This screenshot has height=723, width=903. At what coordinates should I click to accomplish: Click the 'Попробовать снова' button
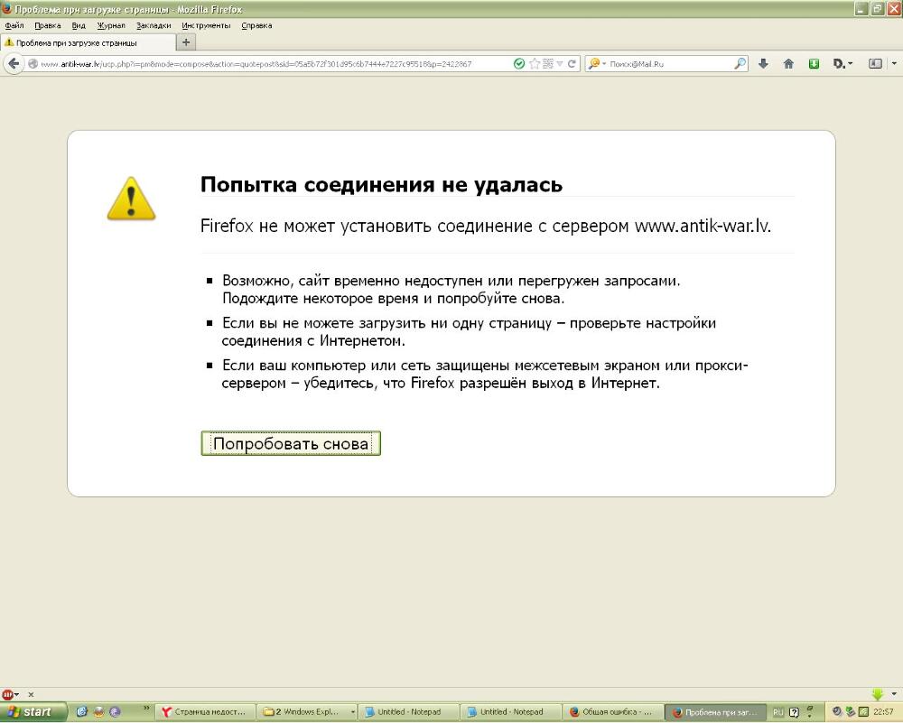pyautogui.click(x=291, y=443)
